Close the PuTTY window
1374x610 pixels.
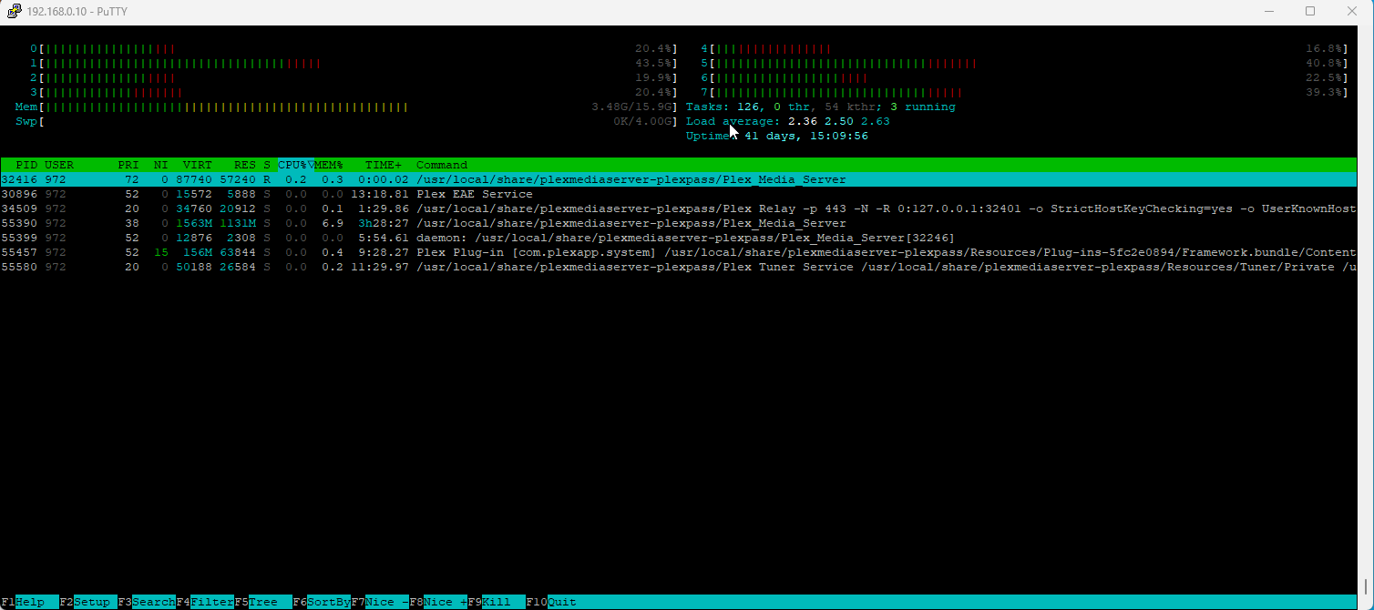[x=1352, y=11]
